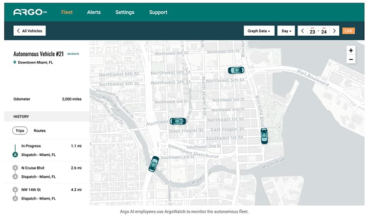Zoom in on the map
367x219 pixels.
(x=350, y=50)
